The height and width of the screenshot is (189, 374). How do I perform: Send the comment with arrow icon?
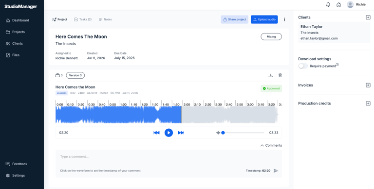[276, 171]
